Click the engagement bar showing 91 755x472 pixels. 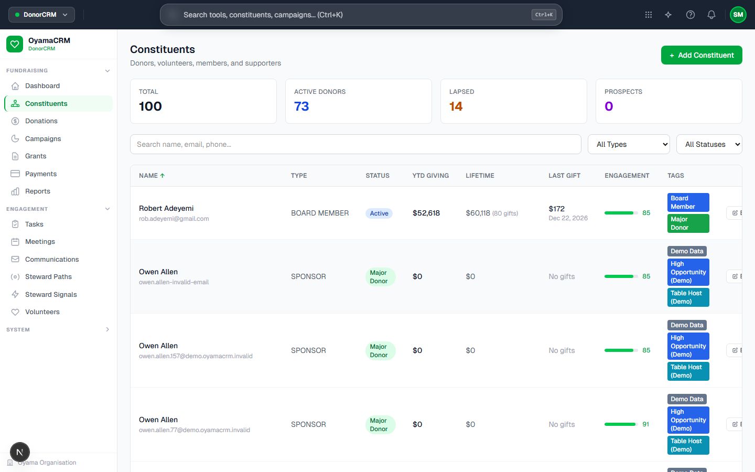620,424
